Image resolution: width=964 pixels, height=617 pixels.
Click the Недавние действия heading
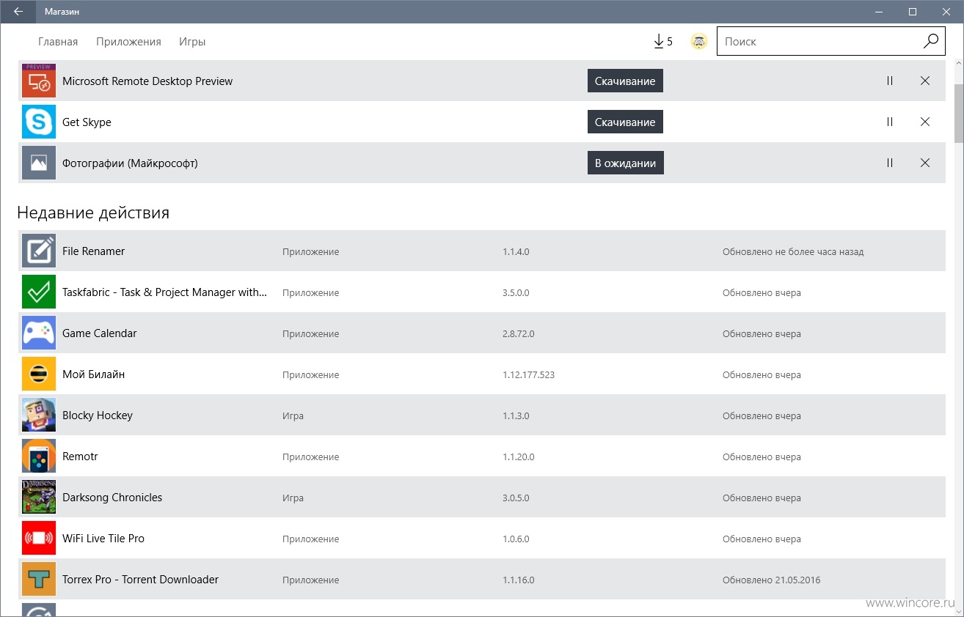point(93,213)
